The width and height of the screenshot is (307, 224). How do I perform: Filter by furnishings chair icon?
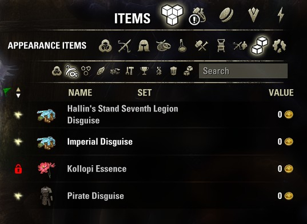(x=221, y=46)
